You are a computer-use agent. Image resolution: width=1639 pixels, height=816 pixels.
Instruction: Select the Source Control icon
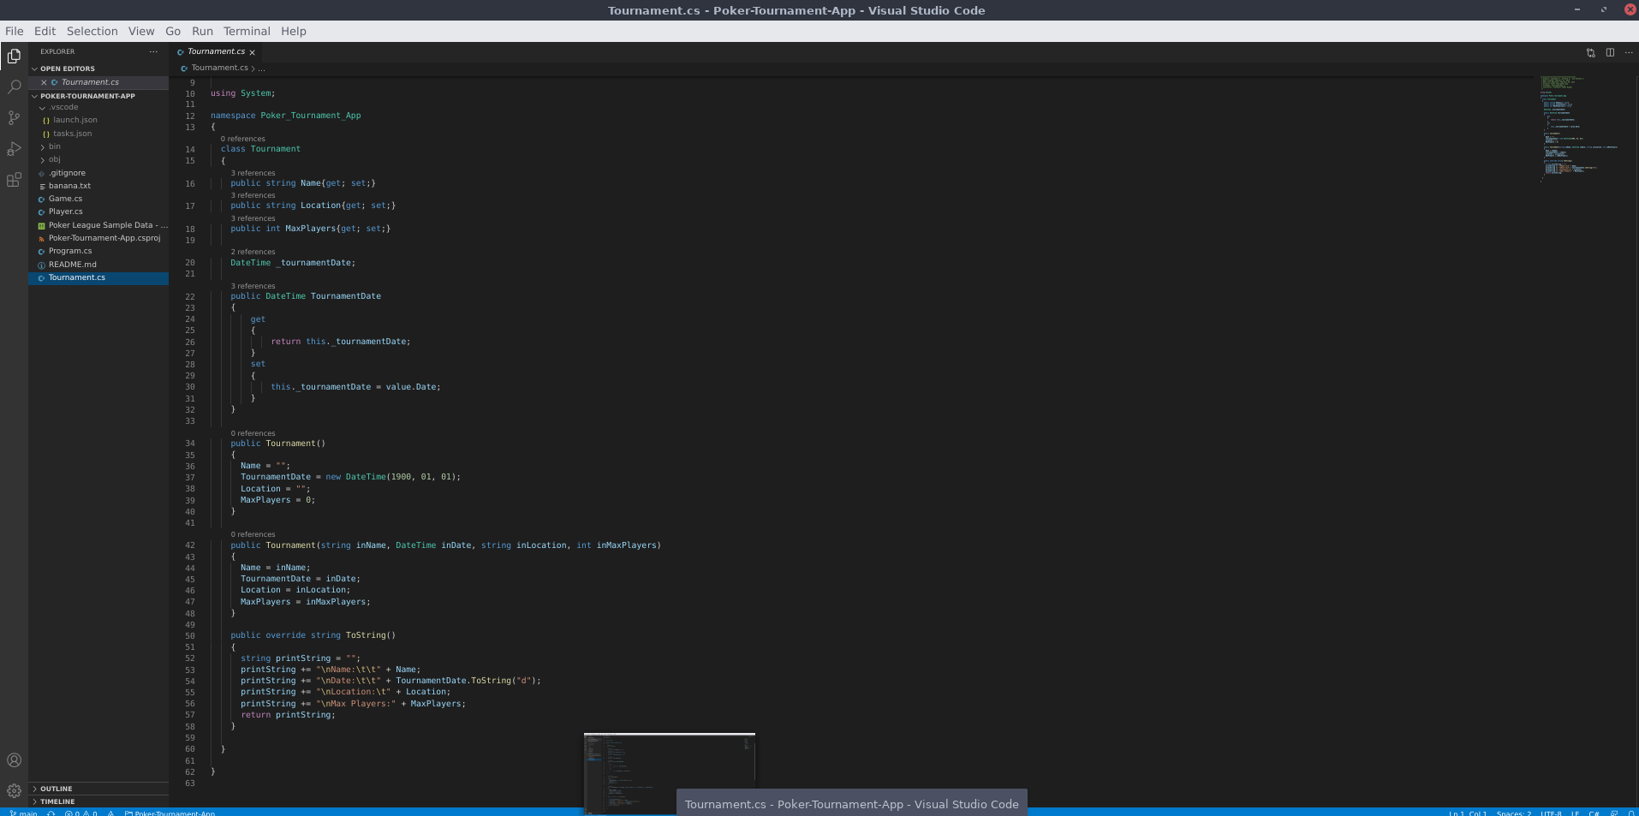(14, 117)
